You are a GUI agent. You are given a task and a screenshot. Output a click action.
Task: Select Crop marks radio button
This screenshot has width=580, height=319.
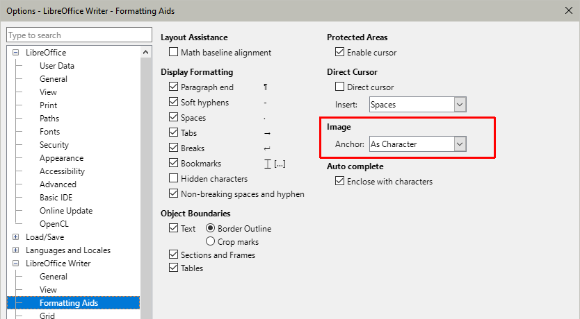(x=211, y=242)
